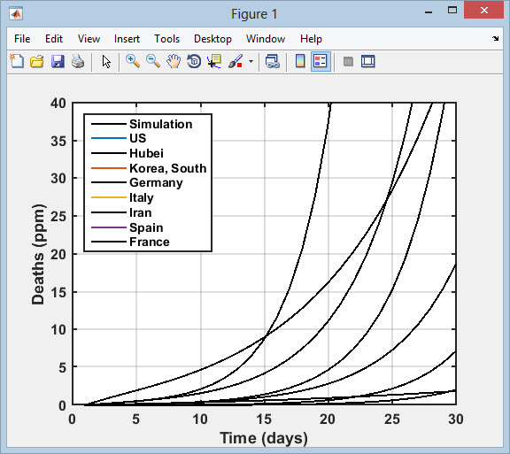Click the New Figure icon
Image resolution: width=510 pixels, height=454 pixels.
click(17, 61)
